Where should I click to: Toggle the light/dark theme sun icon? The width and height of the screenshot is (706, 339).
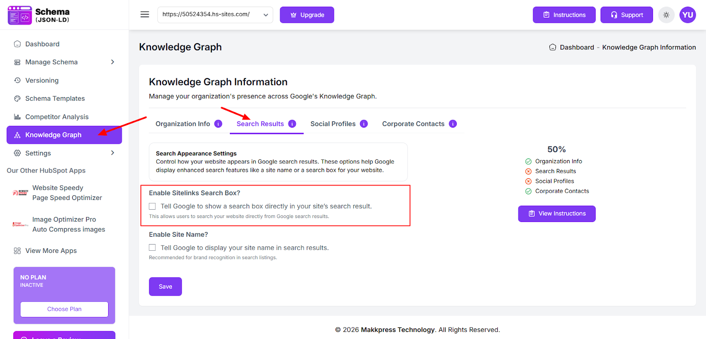(x=666, y=15)
